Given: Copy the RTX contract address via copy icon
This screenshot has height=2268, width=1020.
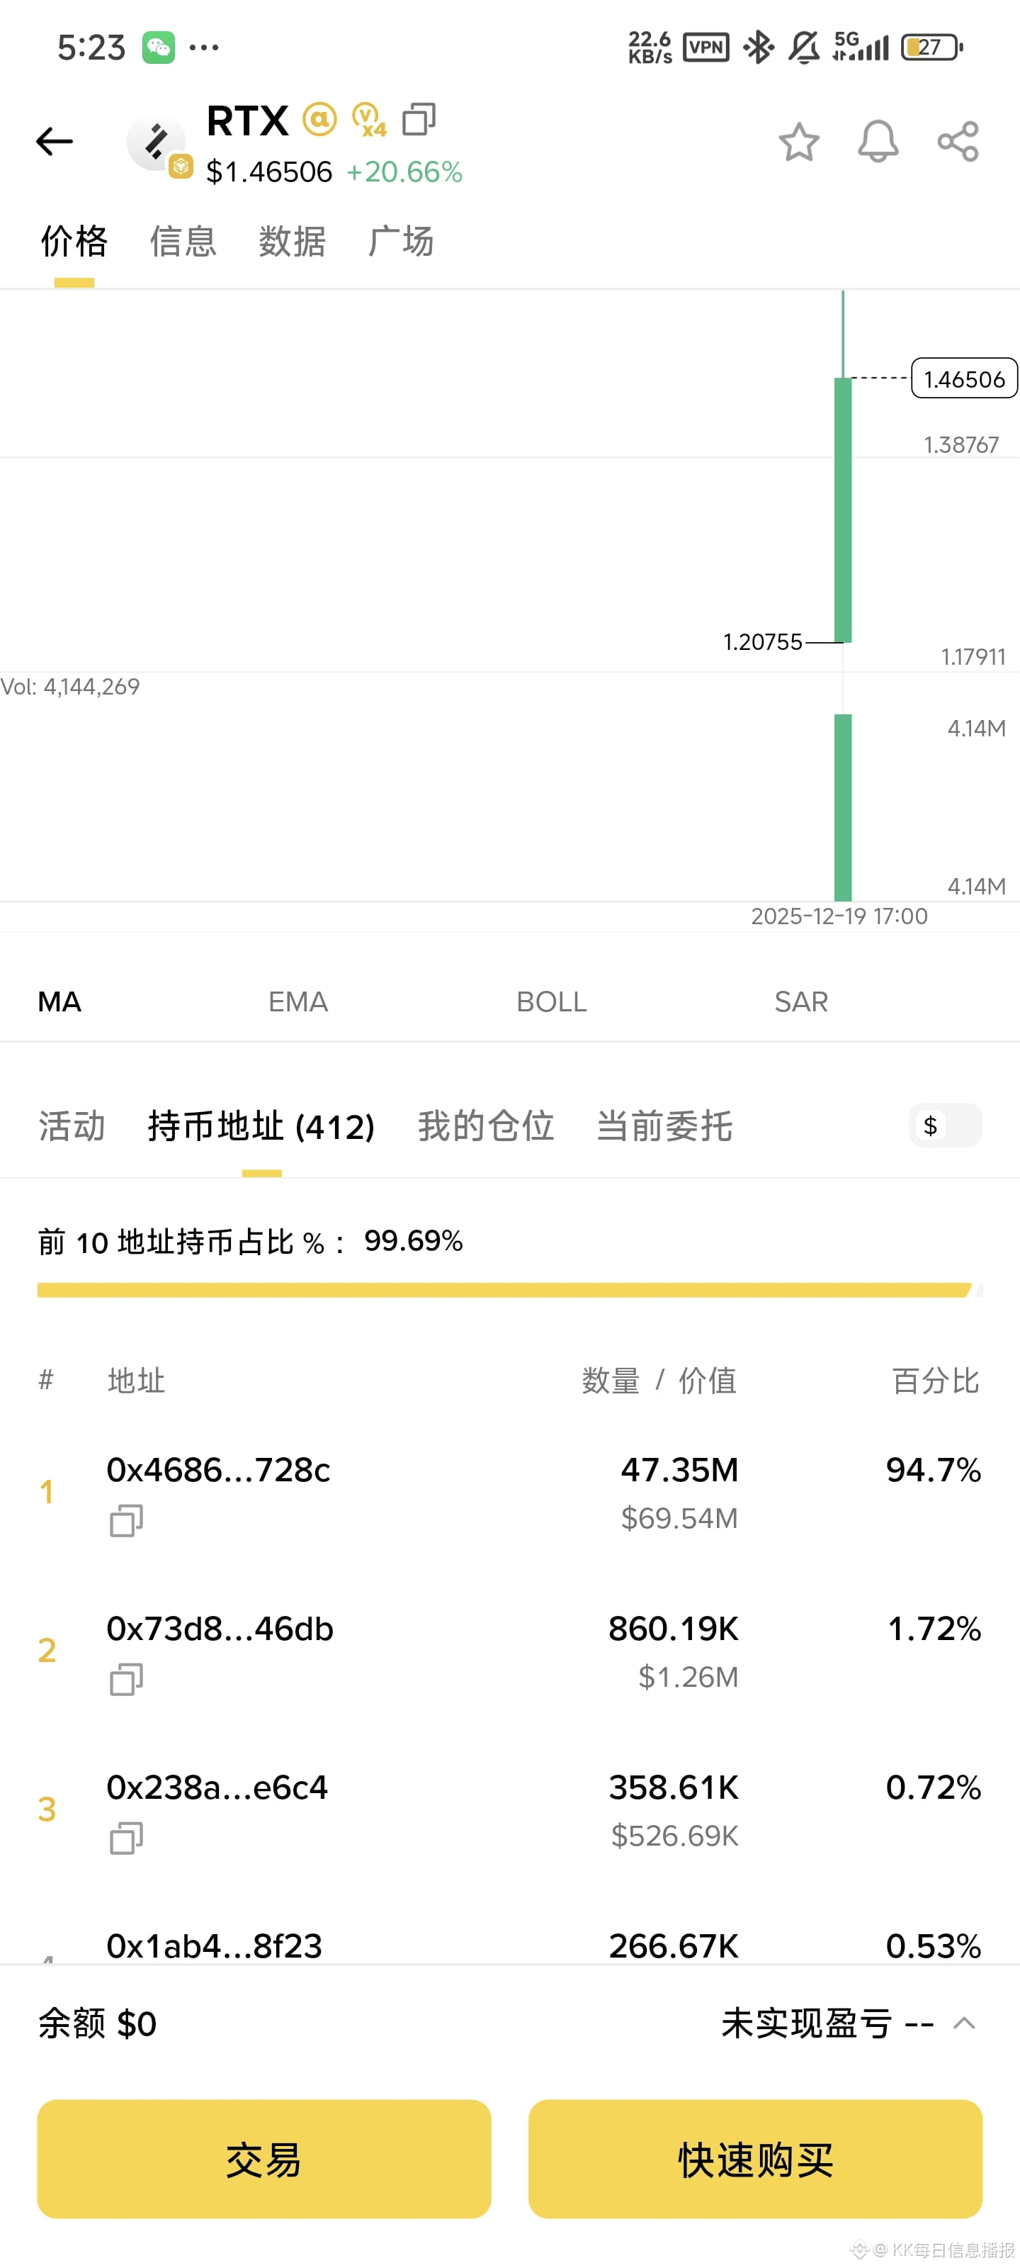Looking at the screenshot, I should point(420,120).
